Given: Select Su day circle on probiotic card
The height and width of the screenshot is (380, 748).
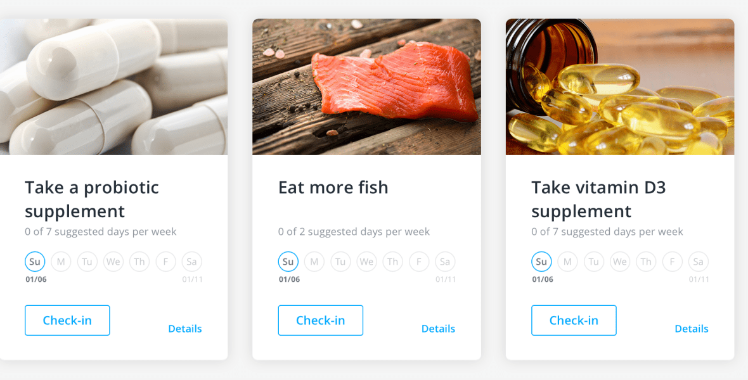Looking at the screenshot, I should [35, 262].
